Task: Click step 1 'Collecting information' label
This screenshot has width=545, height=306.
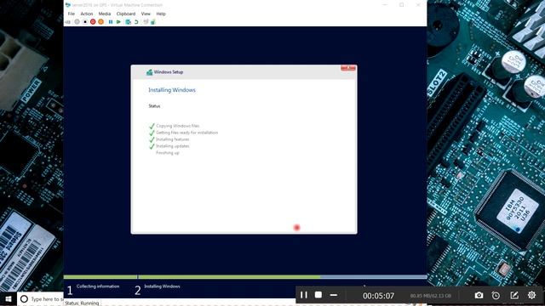Action: click(x=98, y=286)
